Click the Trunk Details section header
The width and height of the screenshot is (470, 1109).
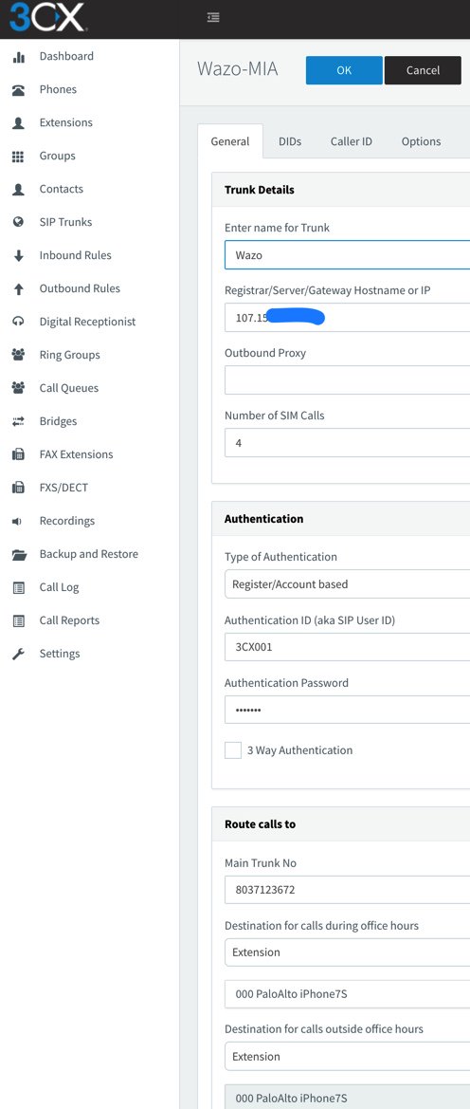260,190
